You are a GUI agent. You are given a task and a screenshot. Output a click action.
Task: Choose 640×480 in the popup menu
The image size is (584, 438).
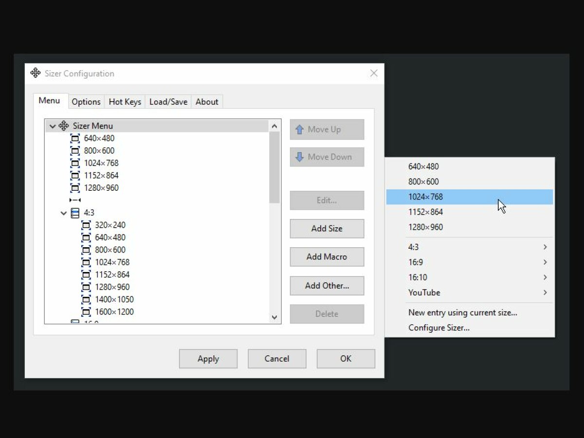click(x=470, y=166)
